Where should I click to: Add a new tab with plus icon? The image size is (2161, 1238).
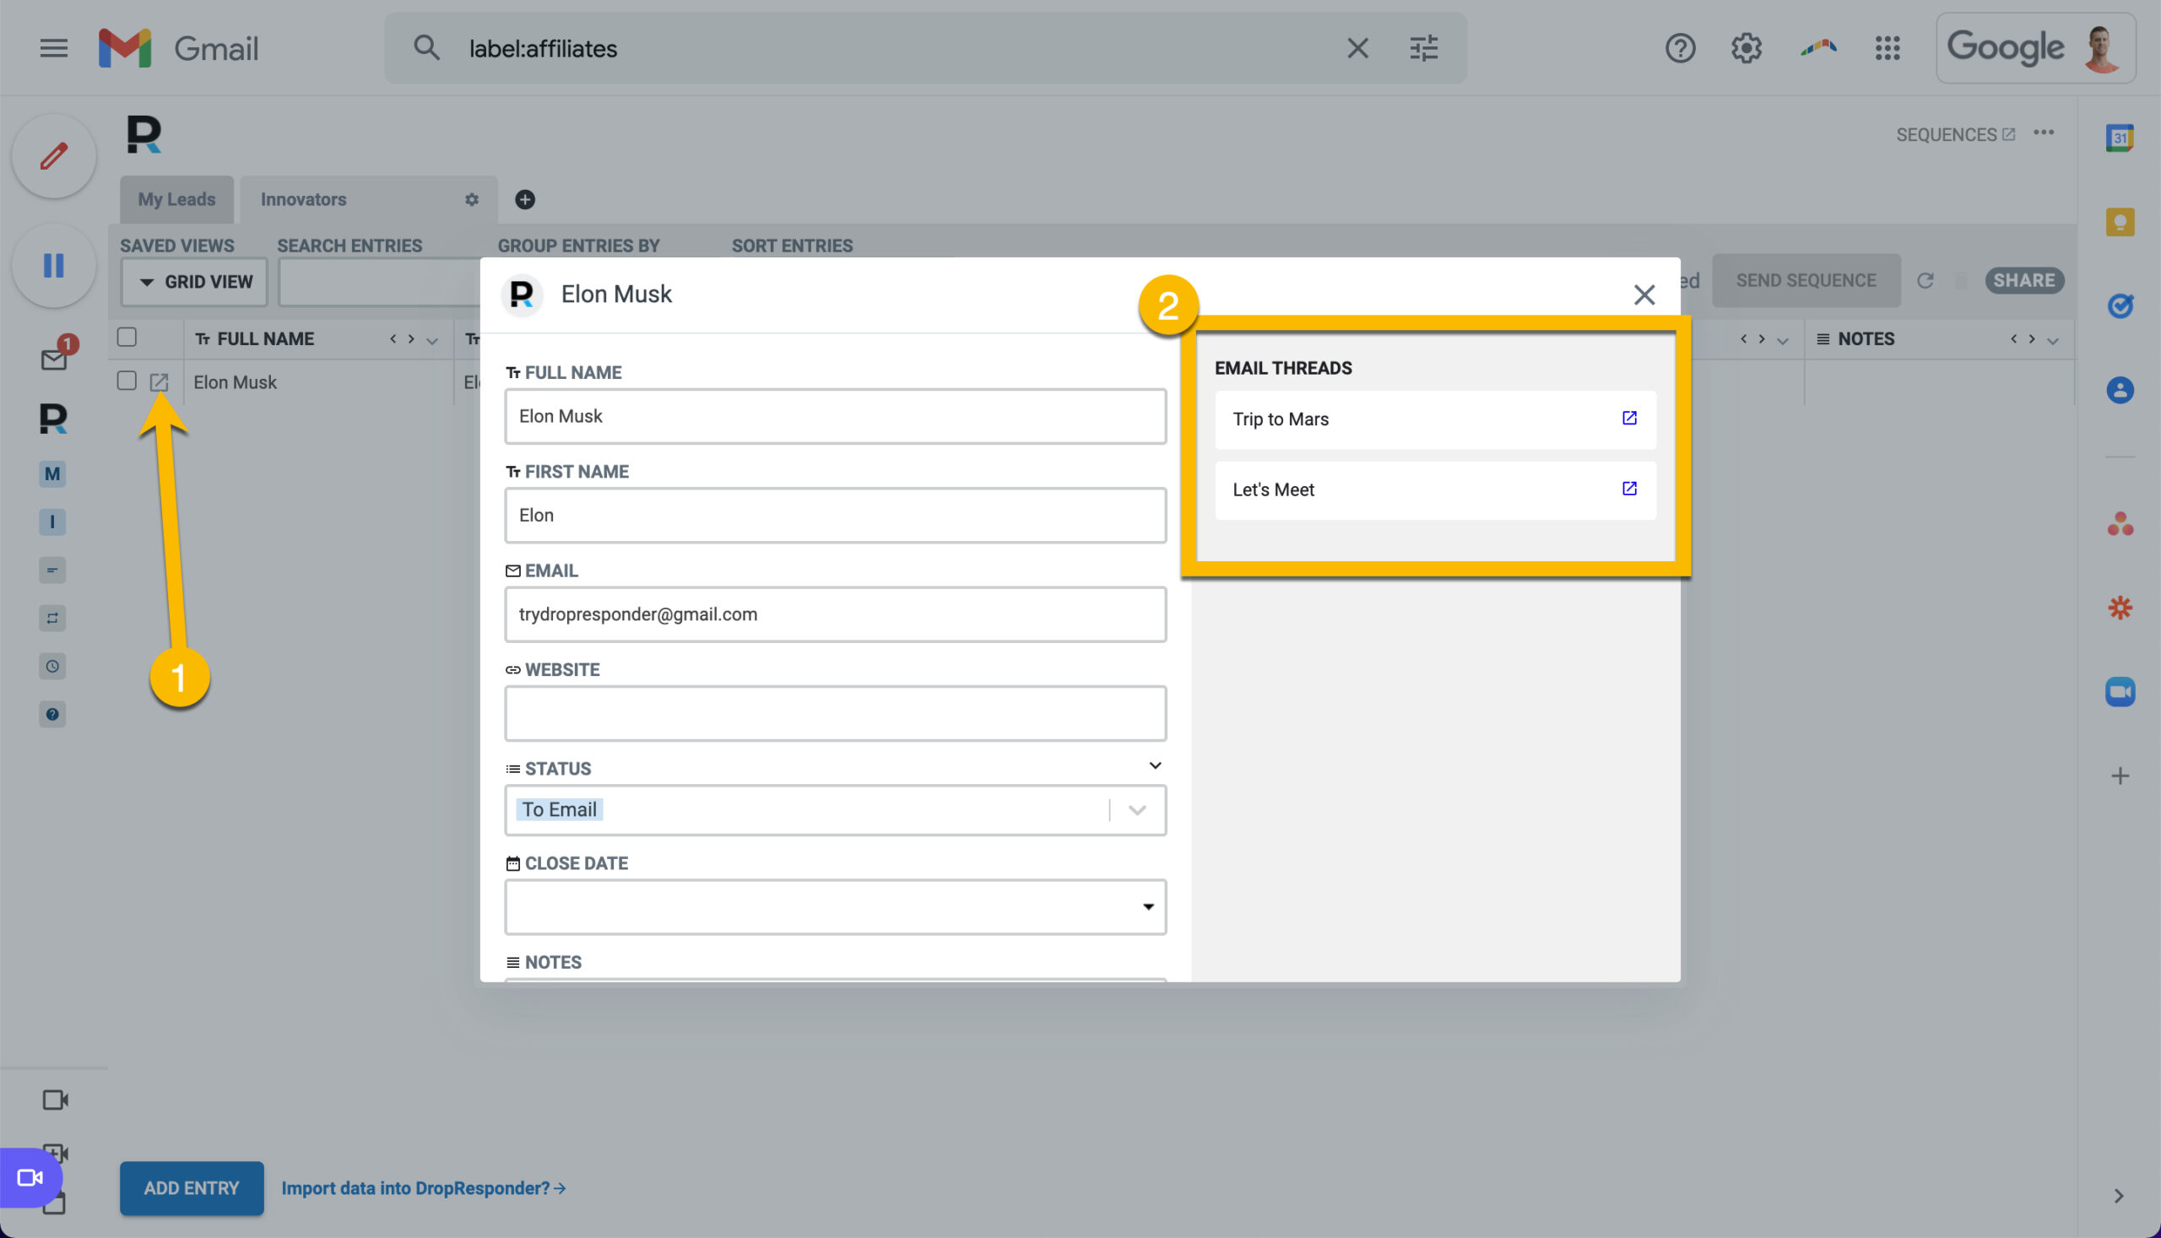pyautogui.click(x=525, y=199)
